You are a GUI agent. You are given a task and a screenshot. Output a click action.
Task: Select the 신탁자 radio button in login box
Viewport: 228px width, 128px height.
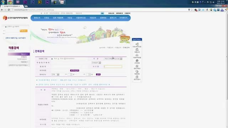coord(6,27)
